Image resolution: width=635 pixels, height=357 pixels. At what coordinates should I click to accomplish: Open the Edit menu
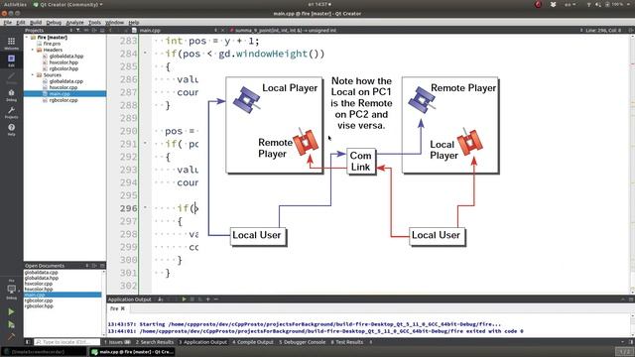click(x=21, y=23)
